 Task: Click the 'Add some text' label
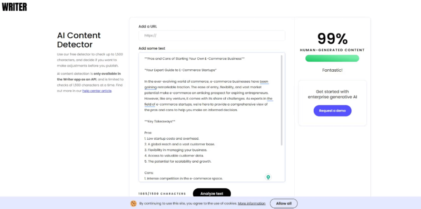coord(152,48)
